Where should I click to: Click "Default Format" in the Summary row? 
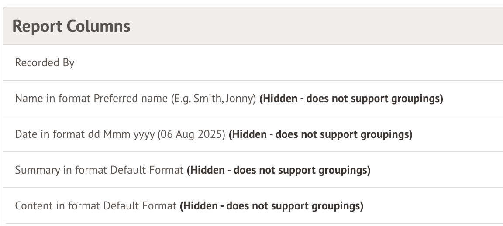pos(147,170)
